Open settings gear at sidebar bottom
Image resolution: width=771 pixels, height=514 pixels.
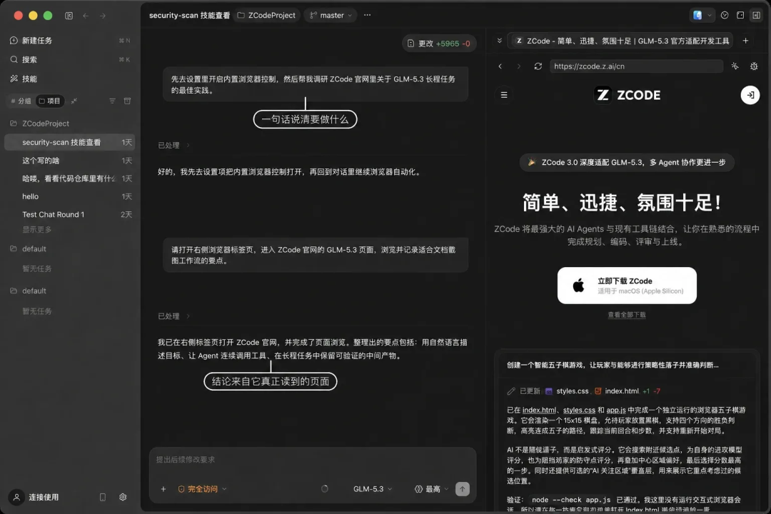tap(123, 498)
